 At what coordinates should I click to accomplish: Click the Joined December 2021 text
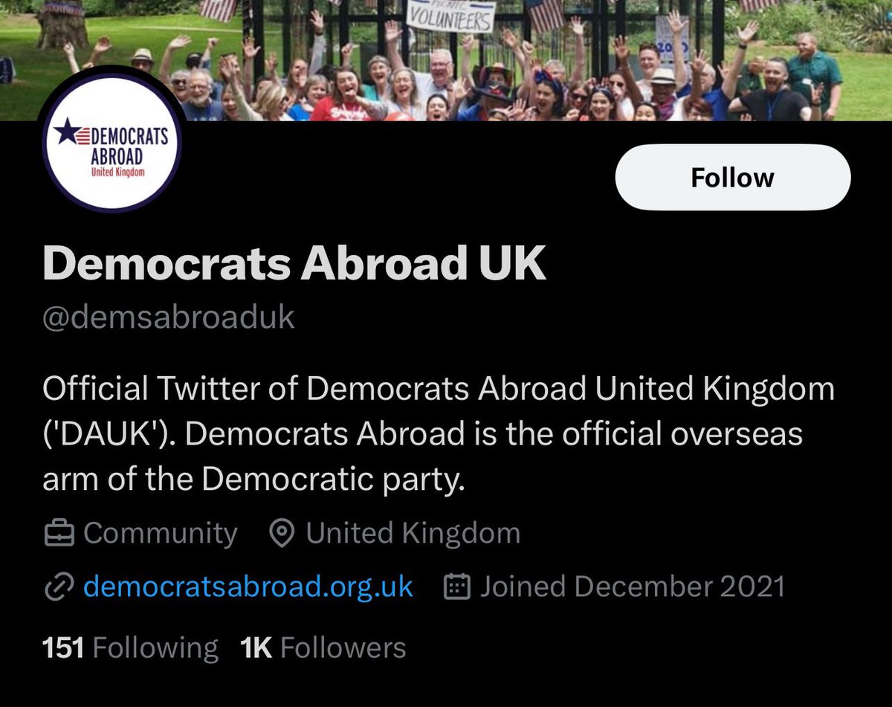click(x=632, y=587)
